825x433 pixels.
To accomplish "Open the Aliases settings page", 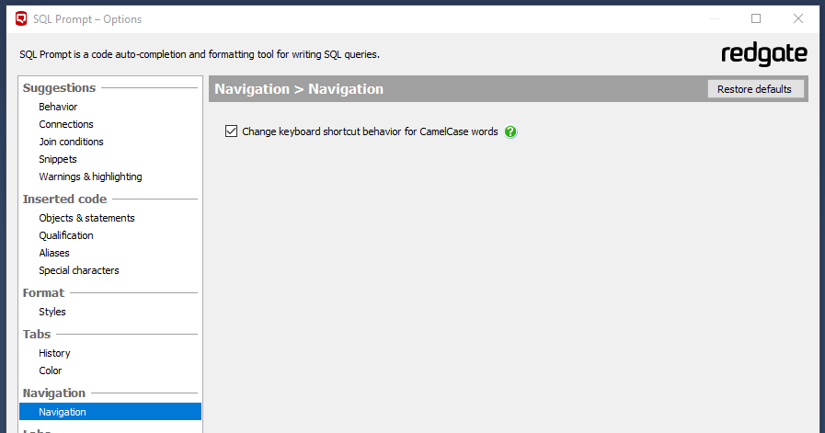I will tap(54, 253).
